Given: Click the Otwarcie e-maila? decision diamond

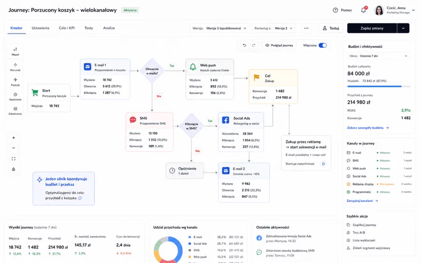Looking at the screenshot, I should [x=152, y=71].
